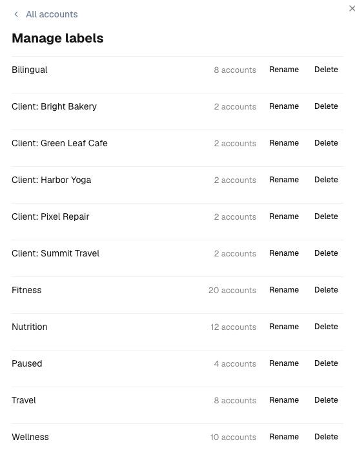Click the Client: Green Leaf Cafe label name

59,143
